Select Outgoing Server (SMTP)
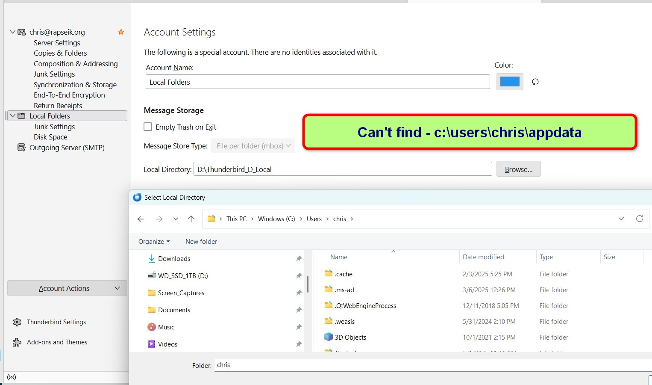652x385 pixels. pos(67,148)
